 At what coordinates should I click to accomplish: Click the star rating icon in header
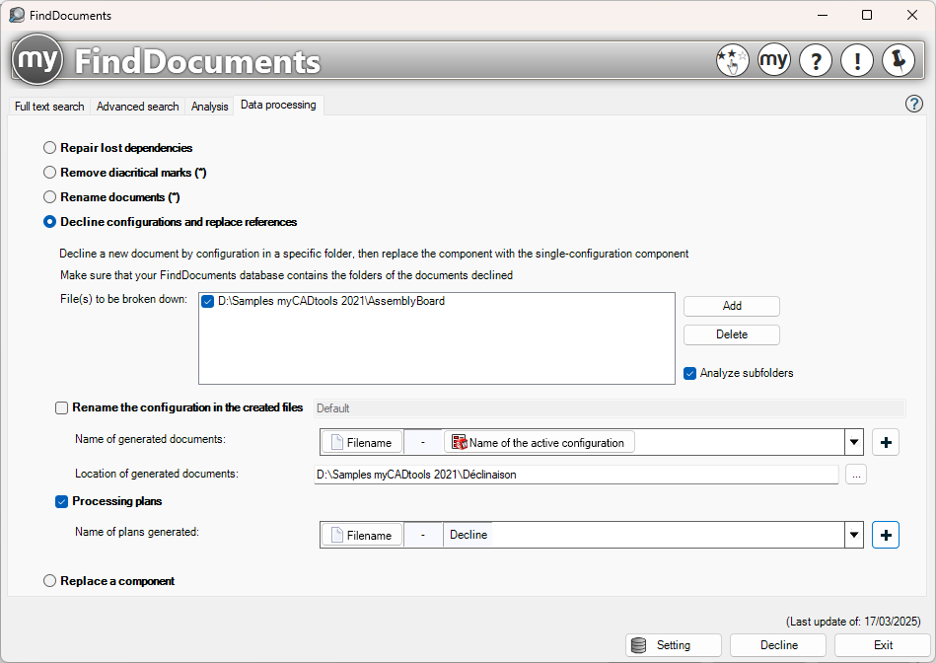click(732, 61)
